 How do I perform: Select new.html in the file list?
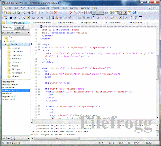tap(7, 93)
